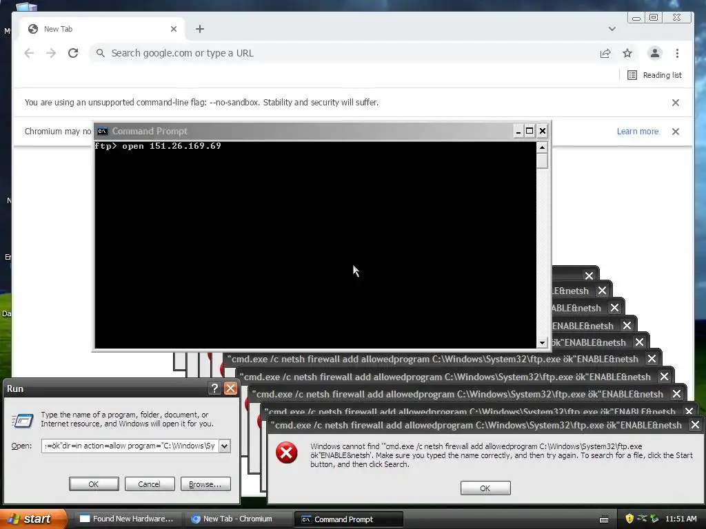Click the Command Prompt title bar icon
Image resolution: width=706 pixels, height=529 pixels.
click(x=102, y=131)
